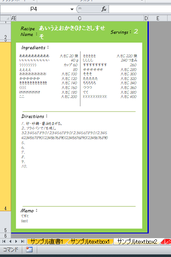Select column C header
This screenshot has height=257, width=171.
80,18
